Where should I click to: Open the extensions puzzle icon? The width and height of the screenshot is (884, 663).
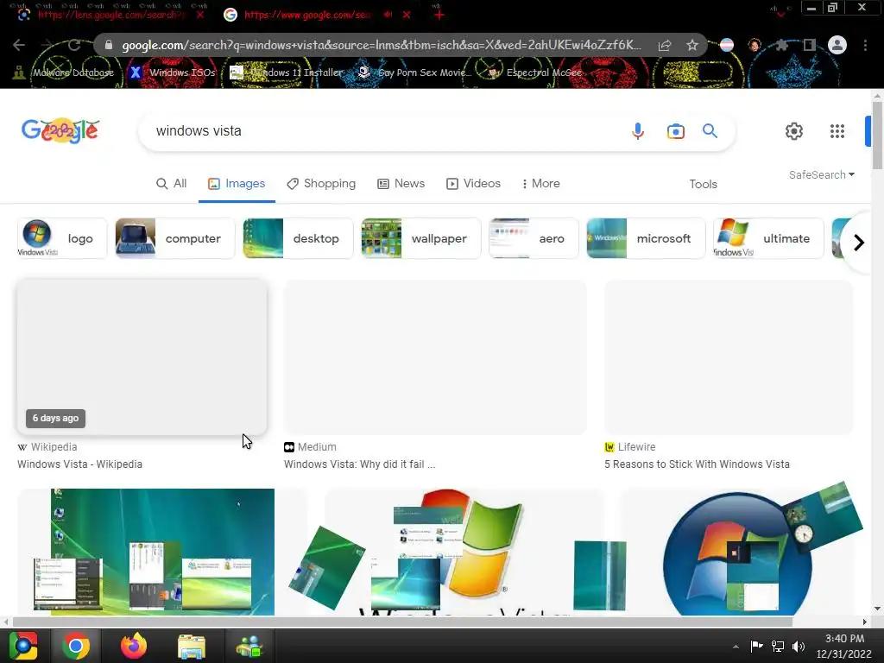781,45
